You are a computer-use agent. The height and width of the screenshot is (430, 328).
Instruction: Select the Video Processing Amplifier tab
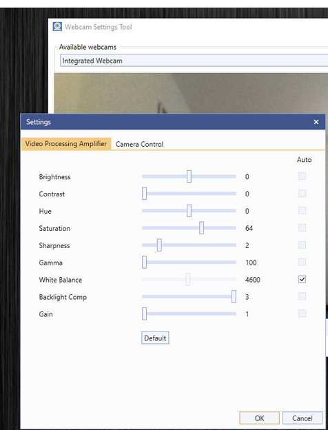(66, 144)
